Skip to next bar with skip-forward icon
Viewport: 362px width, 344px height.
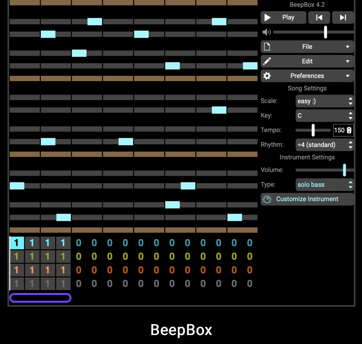pyautogui.click(x=343, y=17)
